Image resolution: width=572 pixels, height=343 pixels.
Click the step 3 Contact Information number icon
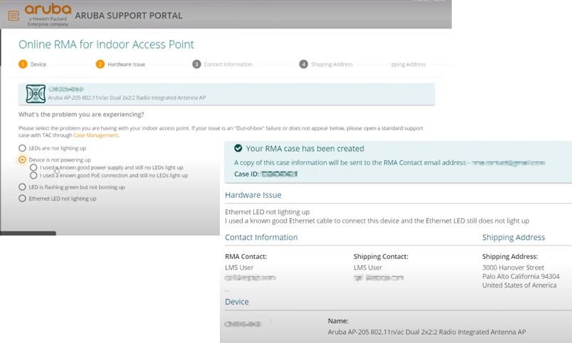click(x=196, y=64)
